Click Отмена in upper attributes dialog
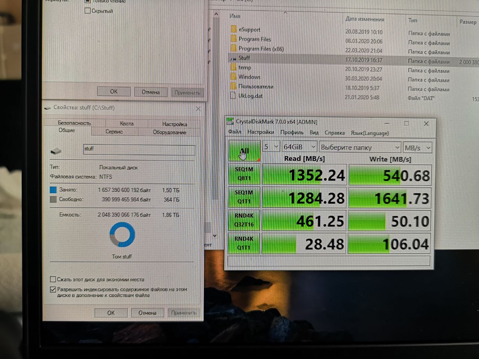The image size is (479, 359). pos(150,92)
